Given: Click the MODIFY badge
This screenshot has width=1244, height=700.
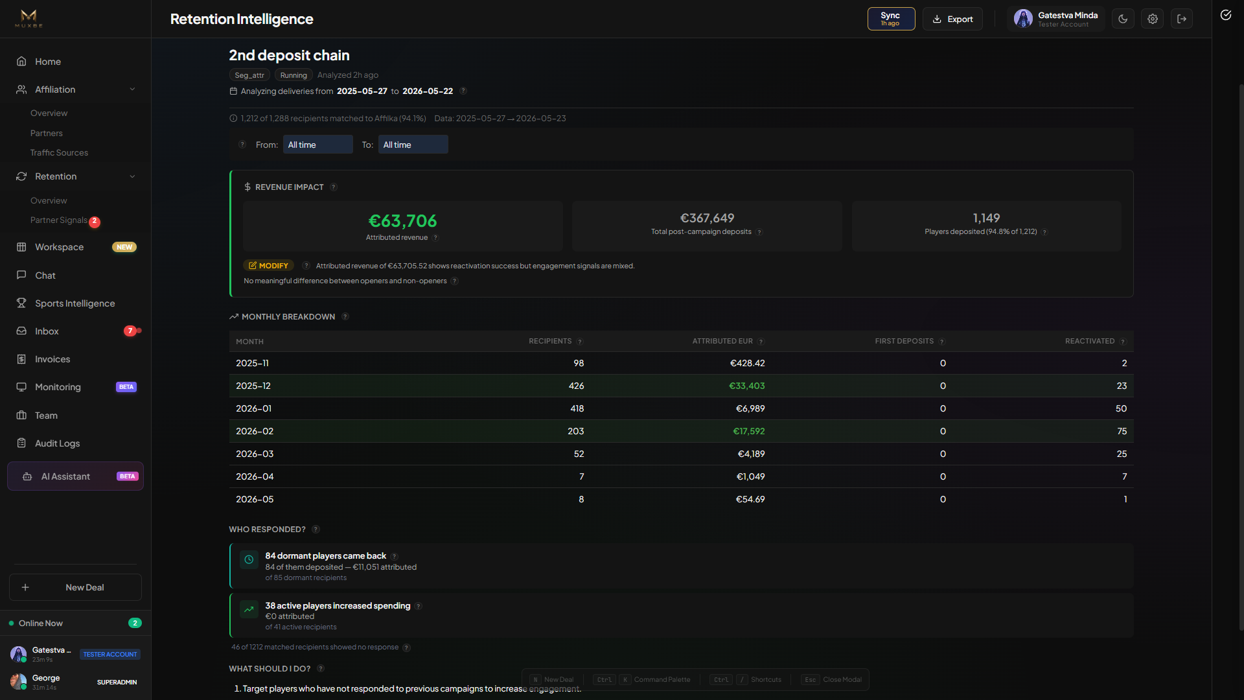Looking at the screenshot, I should (268, 266).
